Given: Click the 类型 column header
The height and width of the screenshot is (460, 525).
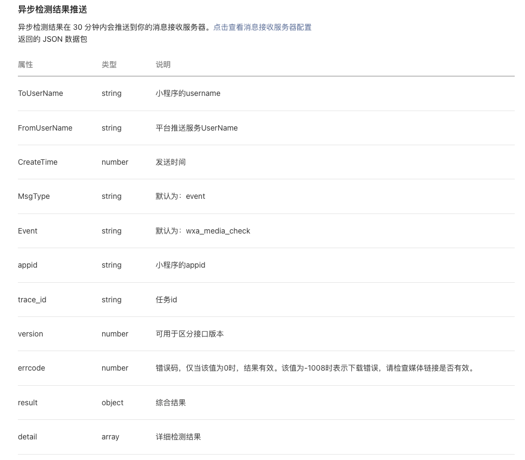Looking at the screenshot, I should [x=109, y=64].
